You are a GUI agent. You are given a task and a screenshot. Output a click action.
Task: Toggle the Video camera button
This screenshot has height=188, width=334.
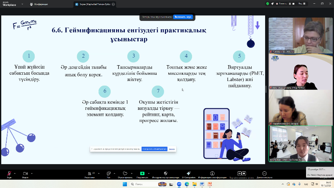(x=25, y=173)
